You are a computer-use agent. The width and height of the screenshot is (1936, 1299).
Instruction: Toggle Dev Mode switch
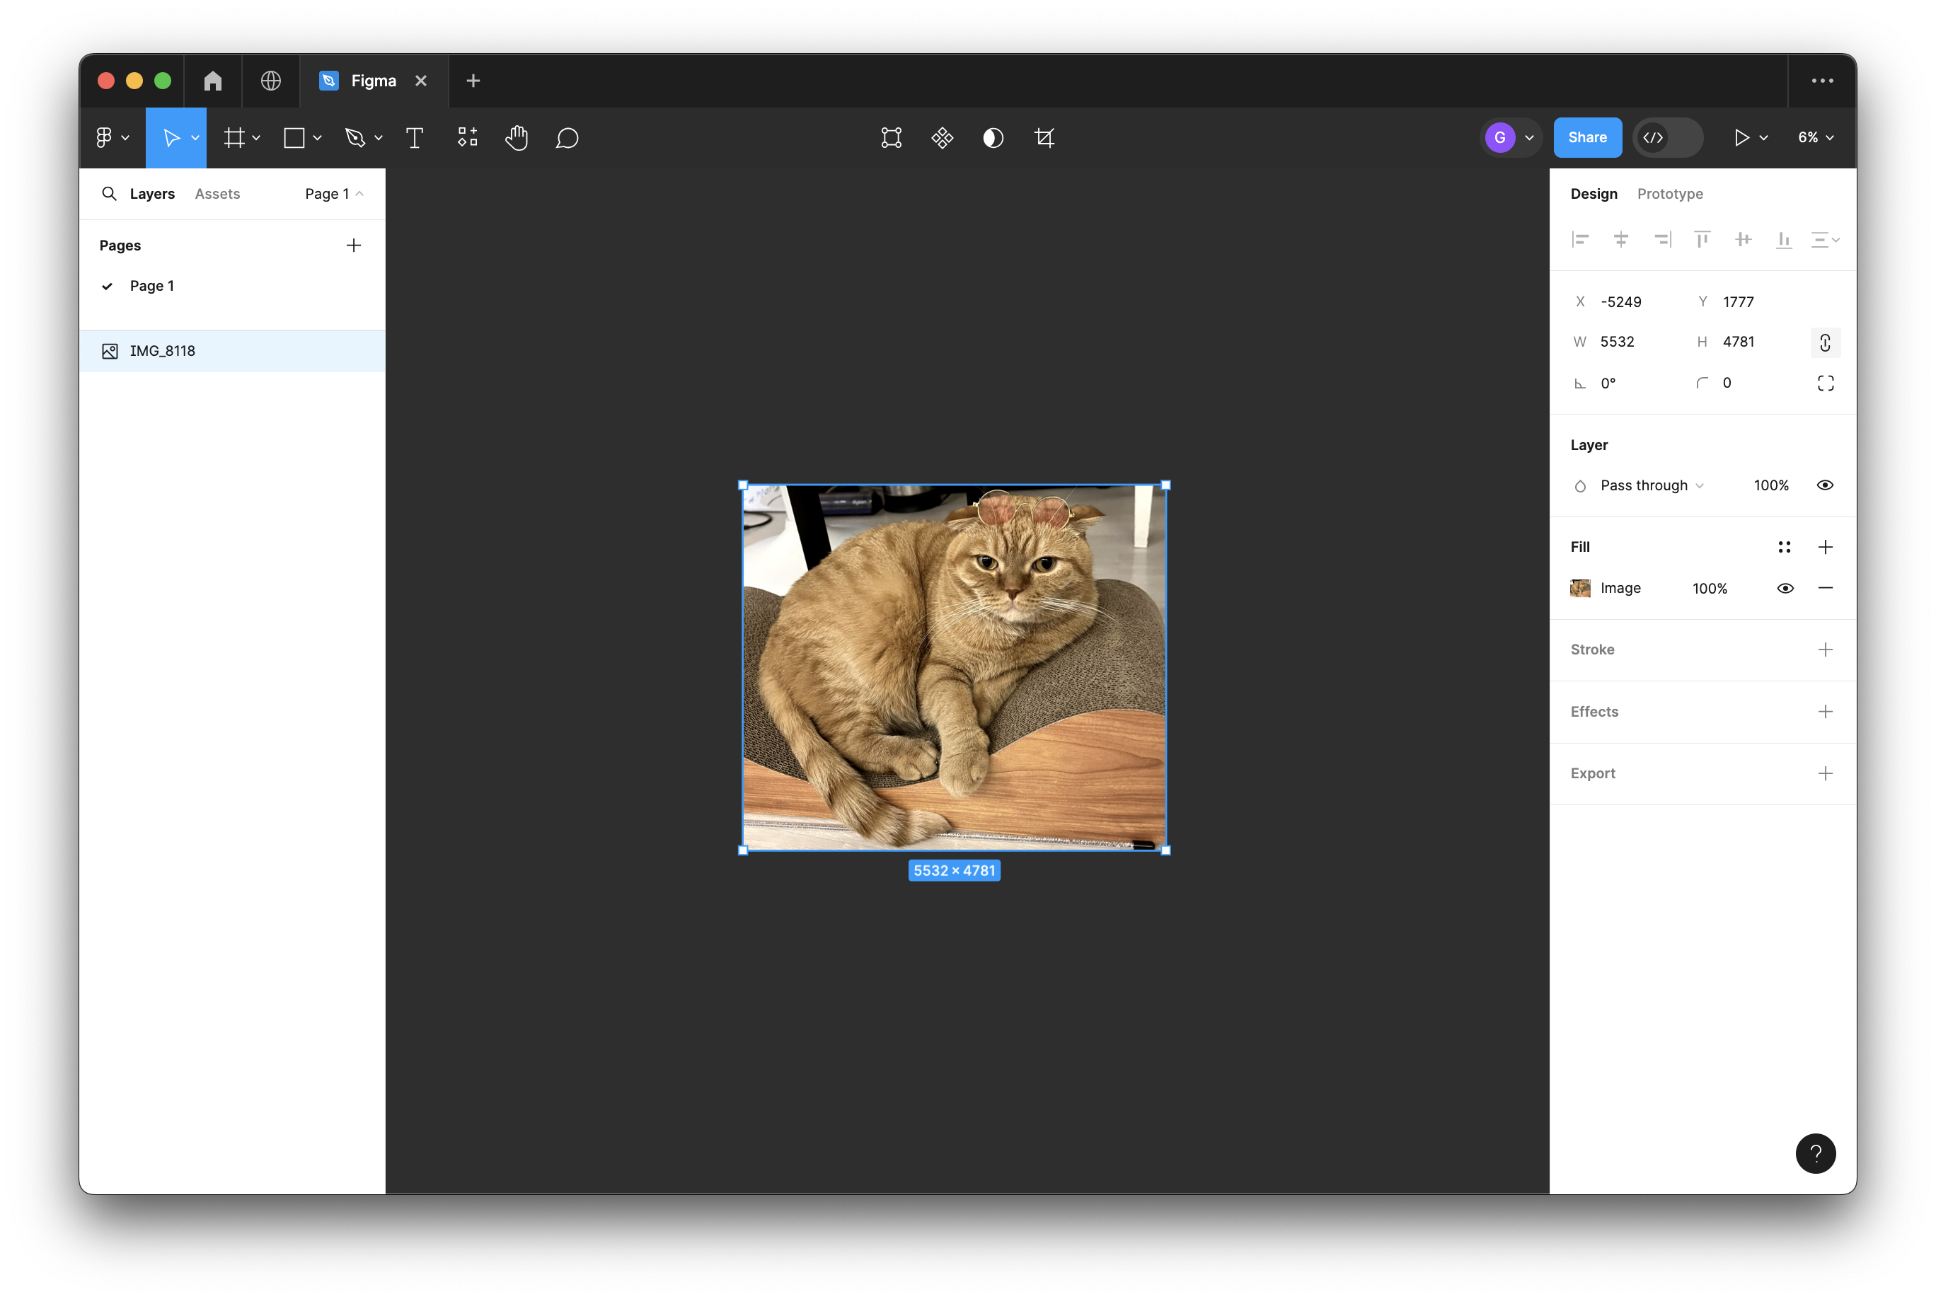pos(1667,137)
